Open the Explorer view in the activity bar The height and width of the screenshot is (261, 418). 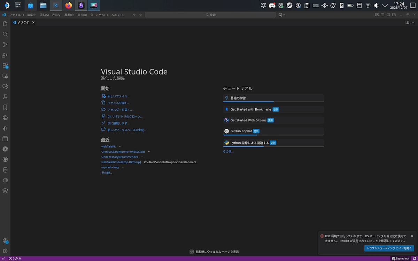(x=5, y=24)
